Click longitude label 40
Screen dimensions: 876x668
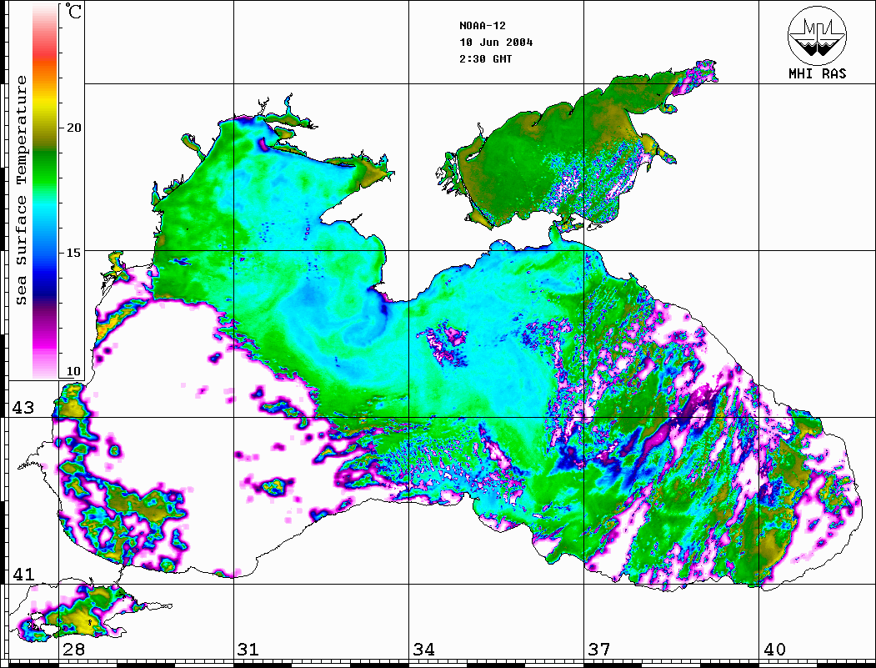[774, 649]
